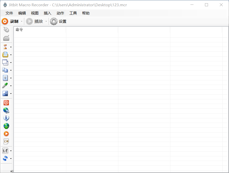Click the 播放 playback button
The height and width of the screenshot is (173, 229).
pyautogui.click(x=35, y=21)
